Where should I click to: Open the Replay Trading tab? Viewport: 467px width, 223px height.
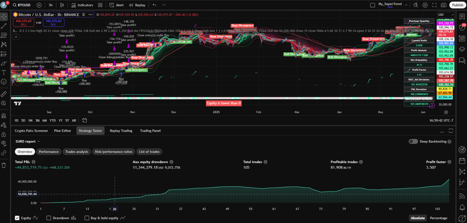pos(121,131)
